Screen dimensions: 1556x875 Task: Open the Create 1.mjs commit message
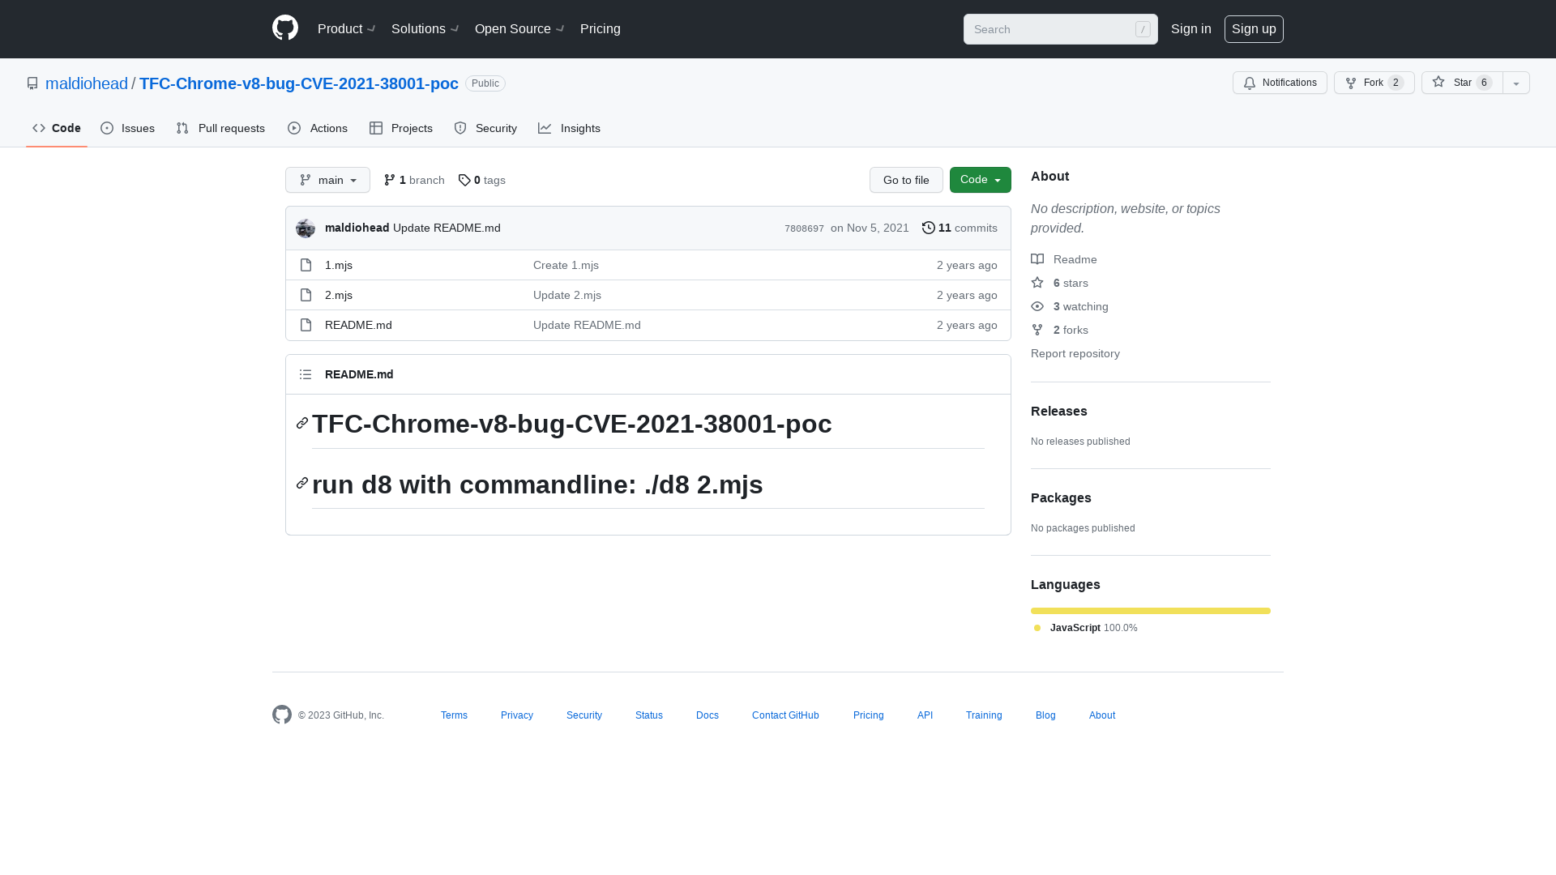[566, 265]
